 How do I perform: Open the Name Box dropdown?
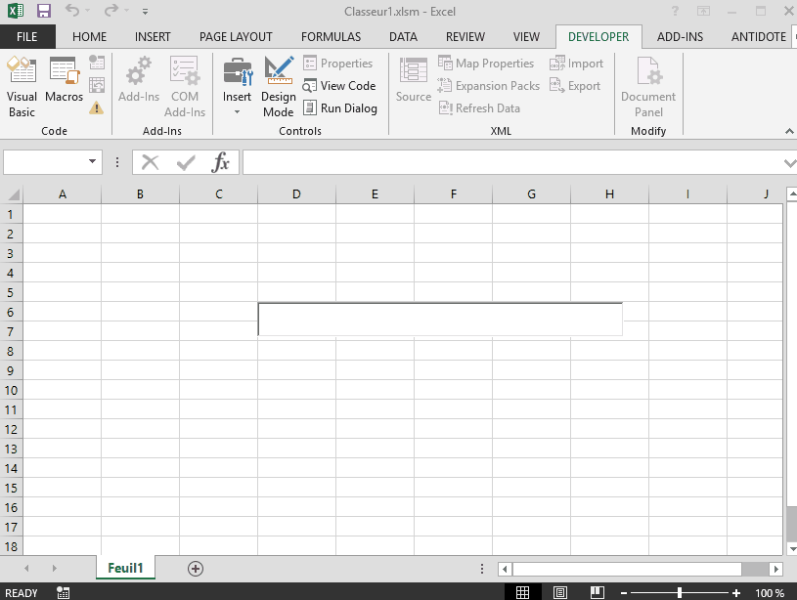tap(93, 162)
